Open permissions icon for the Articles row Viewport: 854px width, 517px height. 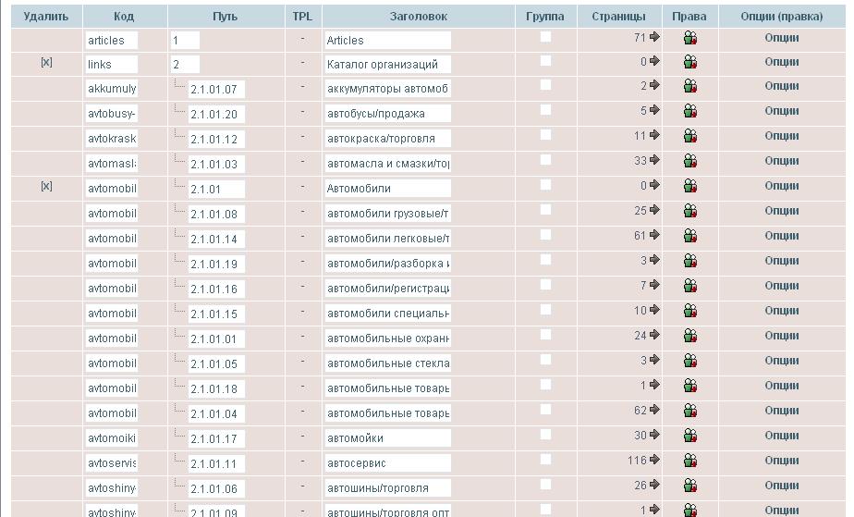click(689, 38)
